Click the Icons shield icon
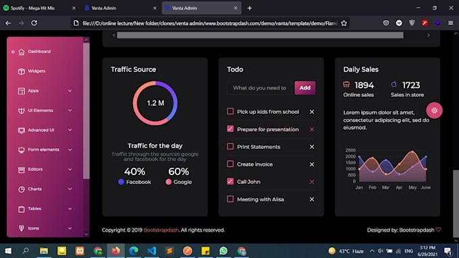 (22, 228)
